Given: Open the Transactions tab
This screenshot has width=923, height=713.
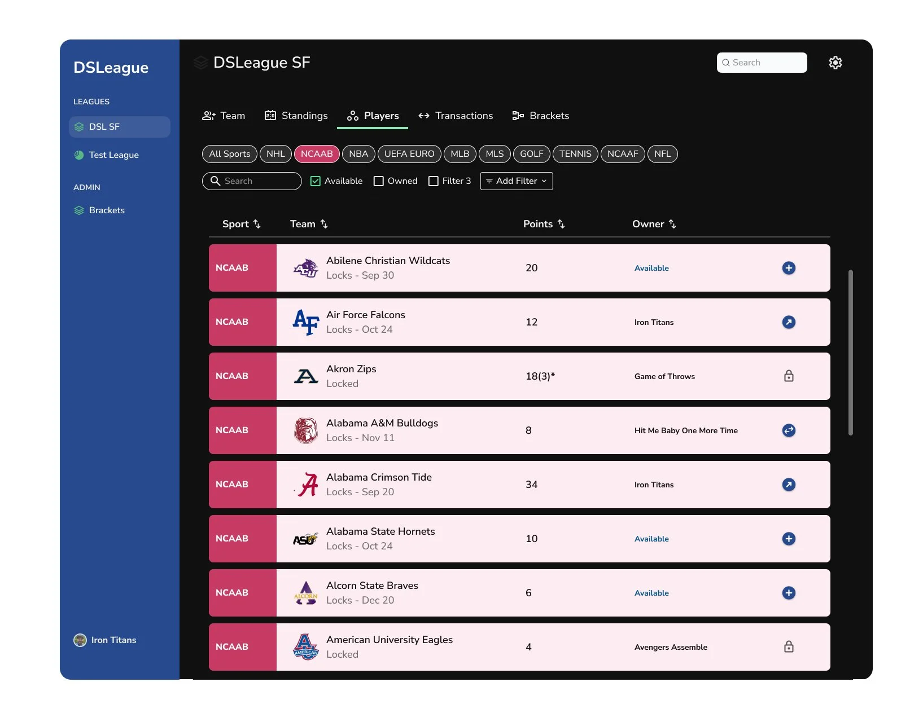Looking at the screenshot, I should coord(456,116).
